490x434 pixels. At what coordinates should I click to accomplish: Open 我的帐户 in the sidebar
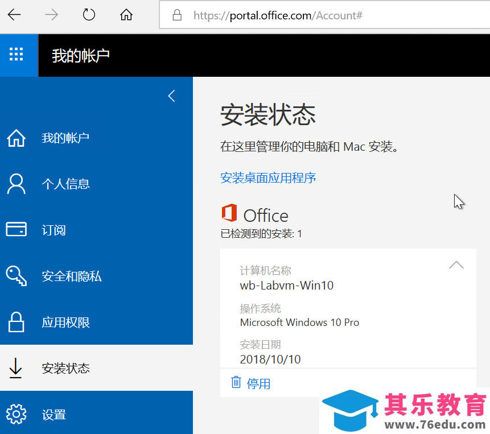point(96,138)
